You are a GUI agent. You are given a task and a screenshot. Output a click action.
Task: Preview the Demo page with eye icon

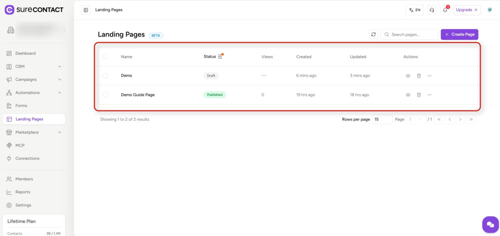(x=408, y=76)
